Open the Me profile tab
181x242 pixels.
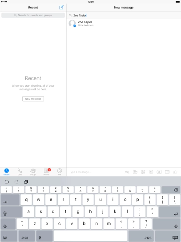[60, 172]
